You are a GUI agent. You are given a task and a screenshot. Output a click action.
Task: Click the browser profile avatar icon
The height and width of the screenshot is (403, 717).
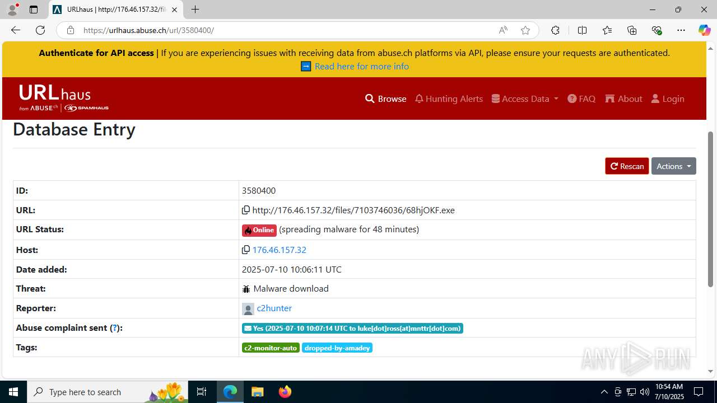click(13, 10)
